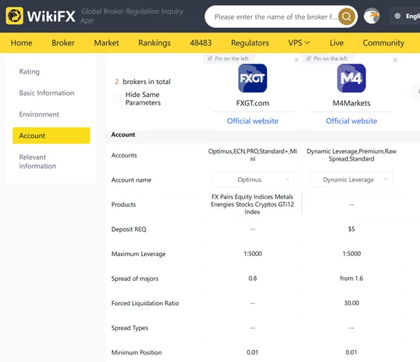Pin FXGT.com on the left
Viewport: 420px width, 362px height.
click(228, 58)
